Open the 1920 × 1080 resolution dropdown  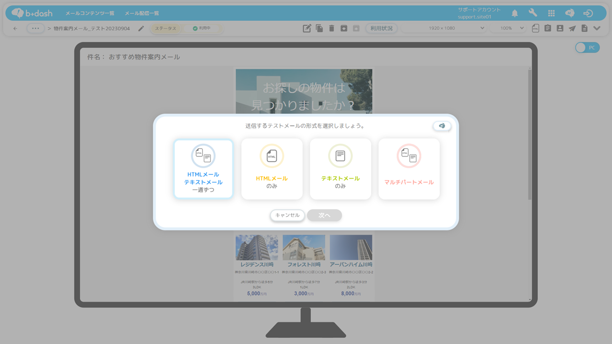[444, 28]
